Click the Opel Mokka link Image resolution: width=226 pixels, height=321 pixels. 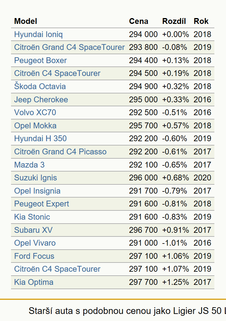35,126
